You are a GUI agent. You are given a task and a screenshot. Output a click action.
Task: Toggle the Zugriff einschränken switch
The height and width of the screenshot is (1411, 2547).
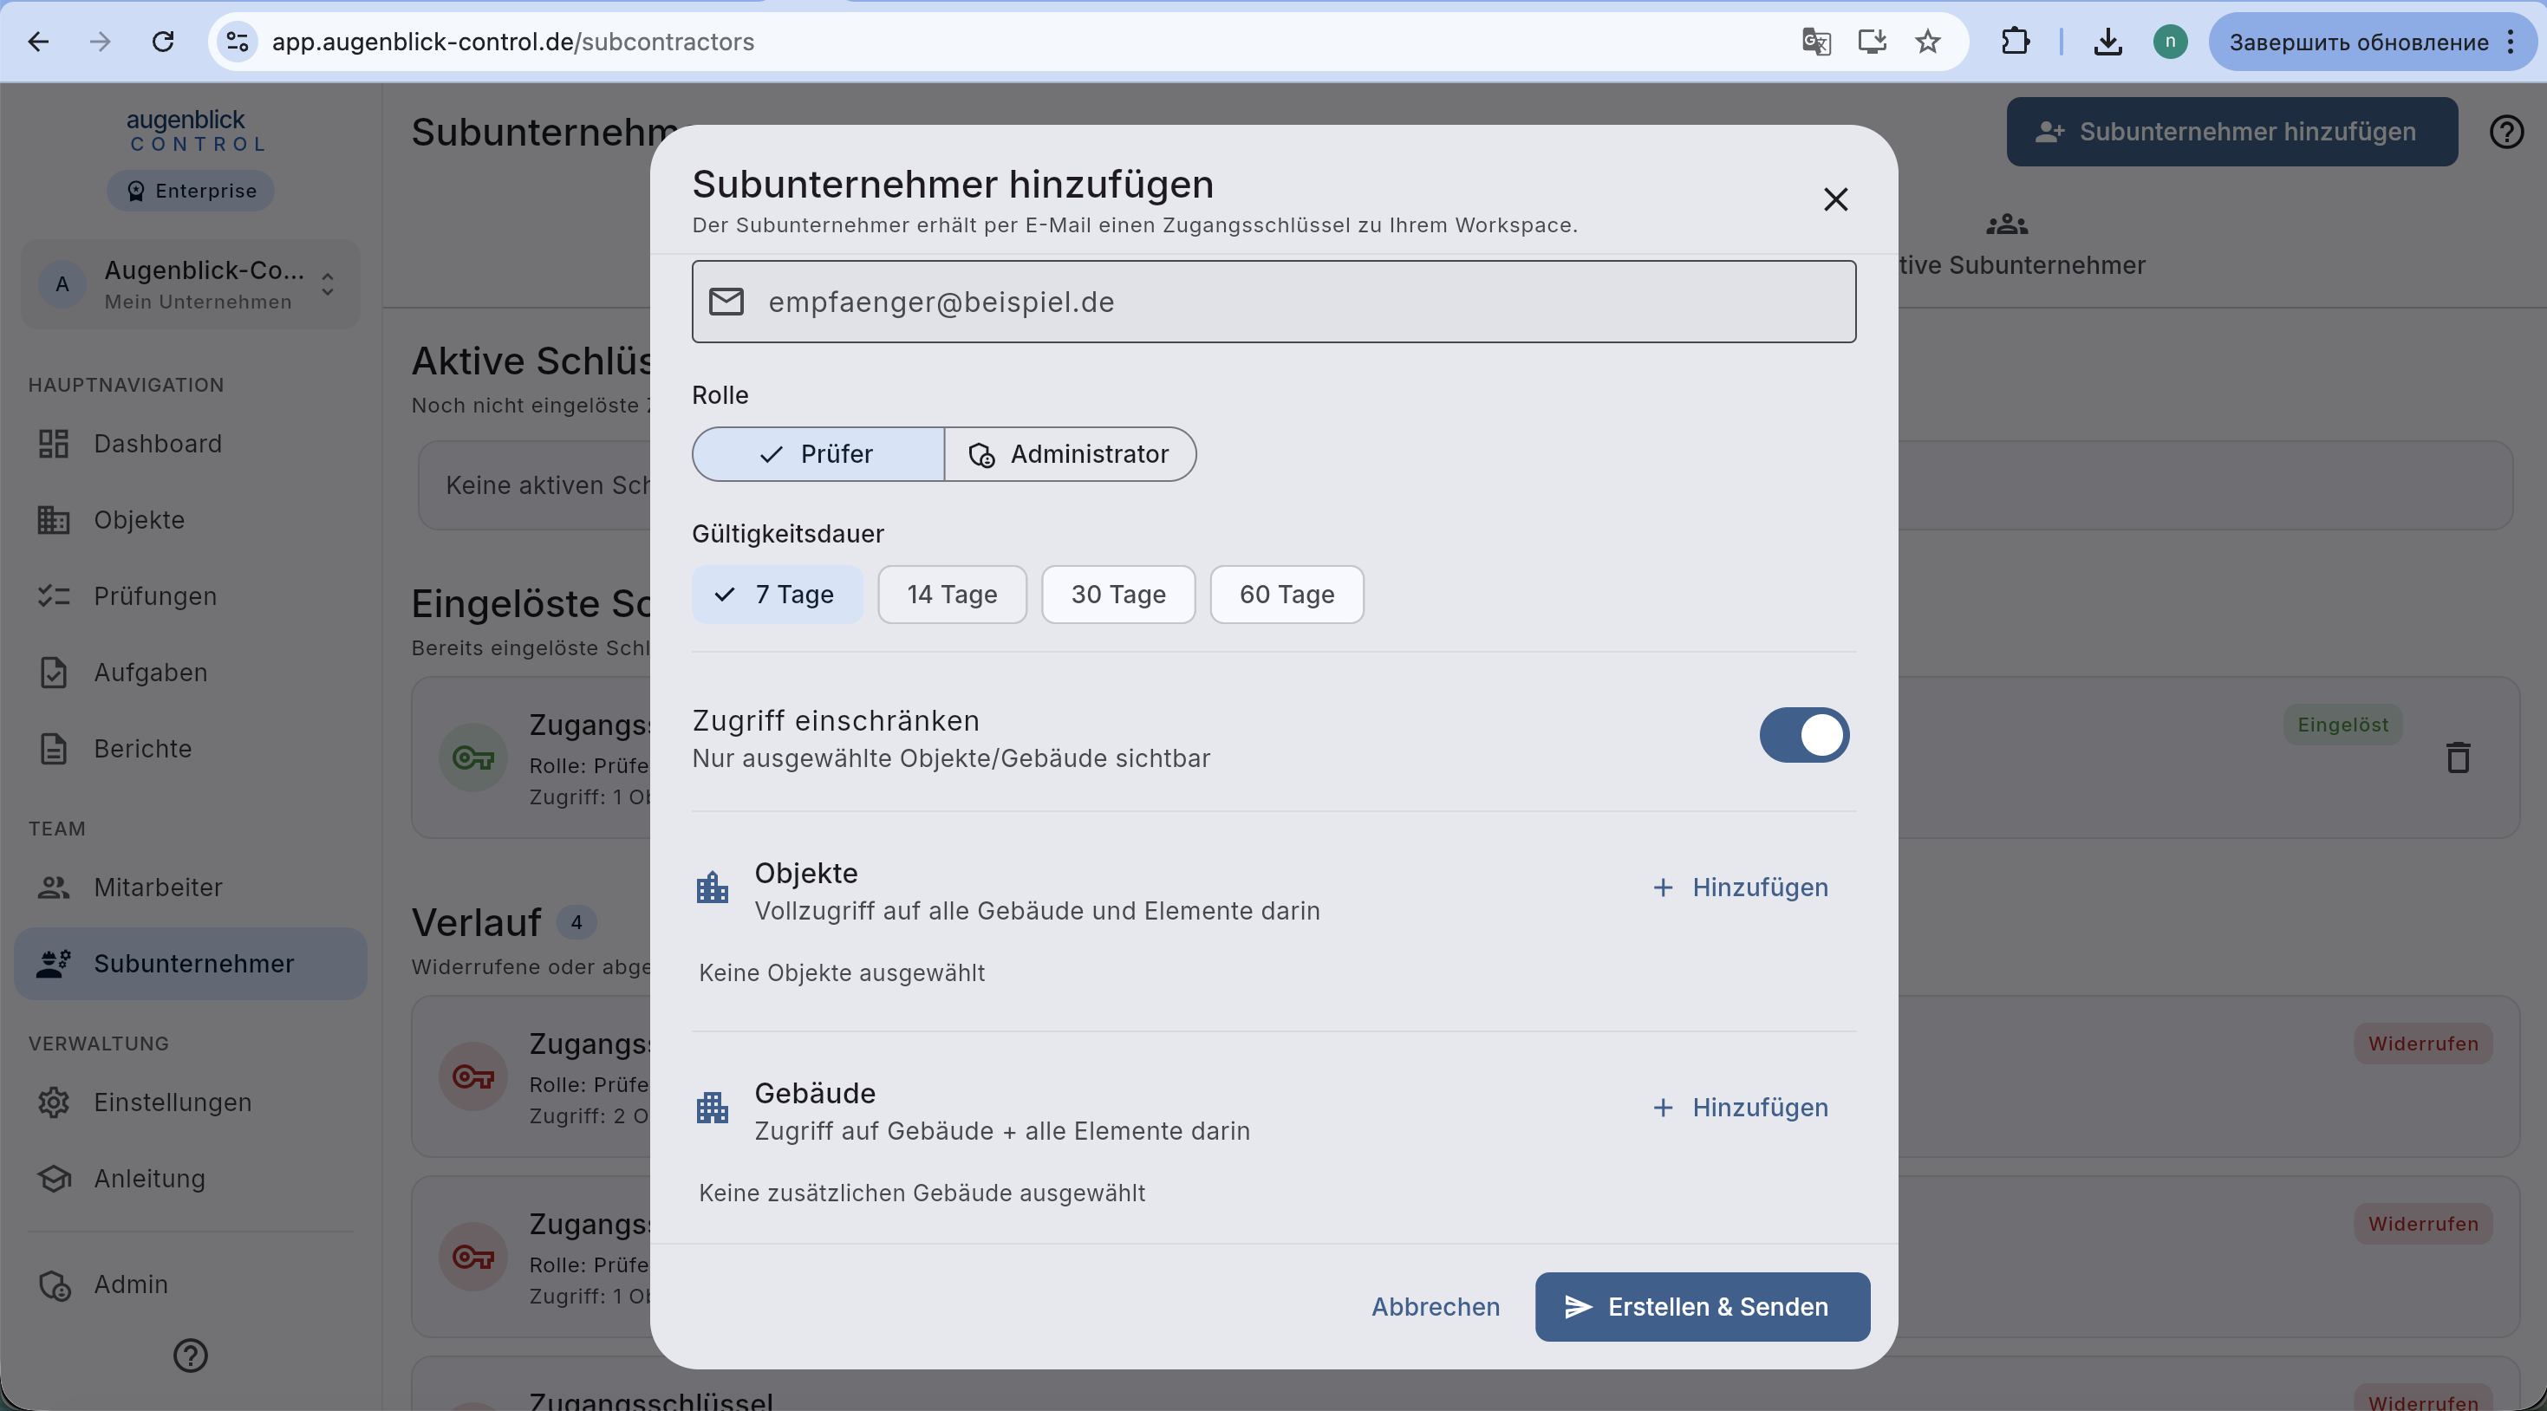[x=1803, y=735]
